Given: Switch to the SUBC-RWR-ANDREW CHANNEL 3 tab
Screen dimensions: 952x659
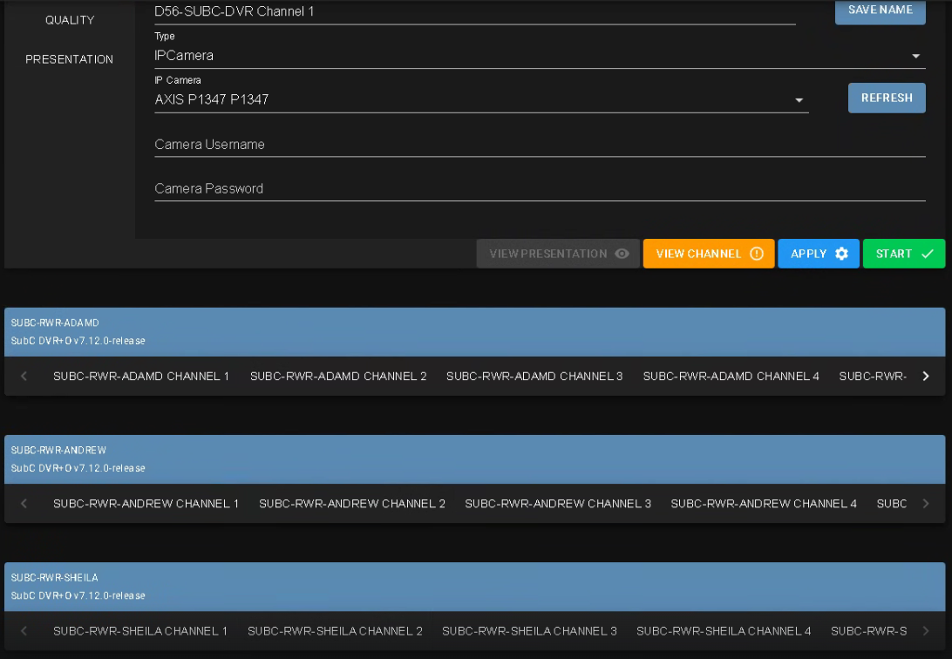Looking at the screenshot, I should click(x=558, y=504).
